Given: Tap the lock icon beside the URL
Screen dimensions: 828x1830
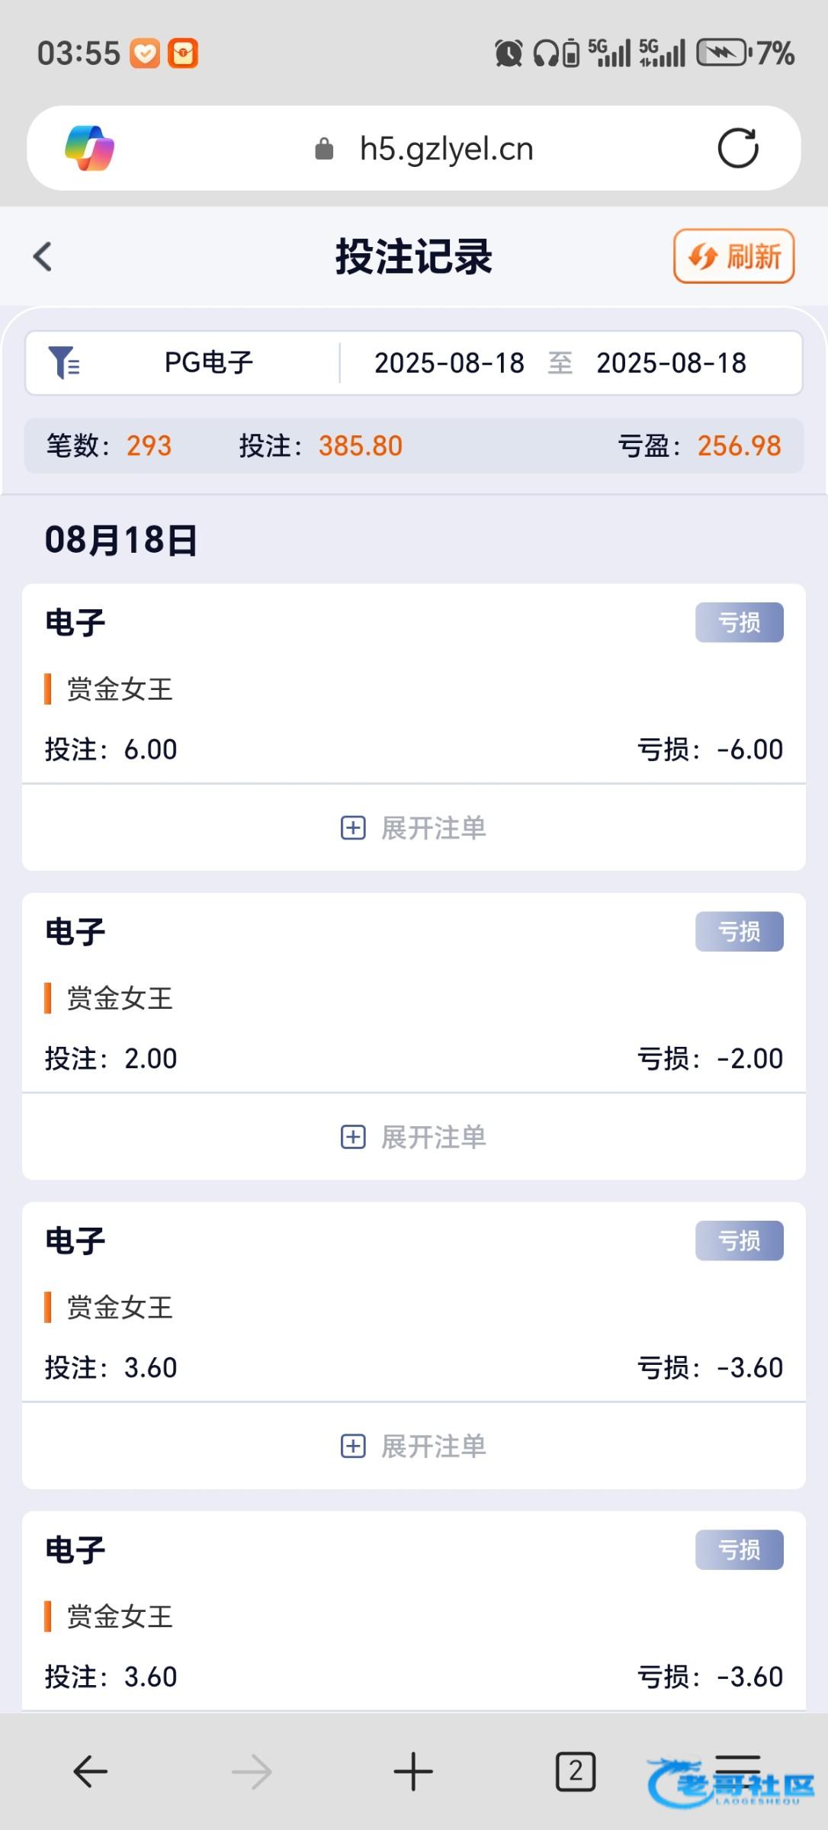Looking at the screenshot, I should pos(324,149).
